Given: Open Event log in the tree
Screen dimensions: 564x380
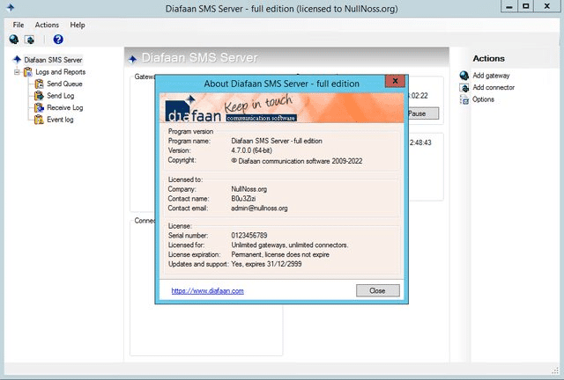Looking at the screenshot, I should pos(60,120).
